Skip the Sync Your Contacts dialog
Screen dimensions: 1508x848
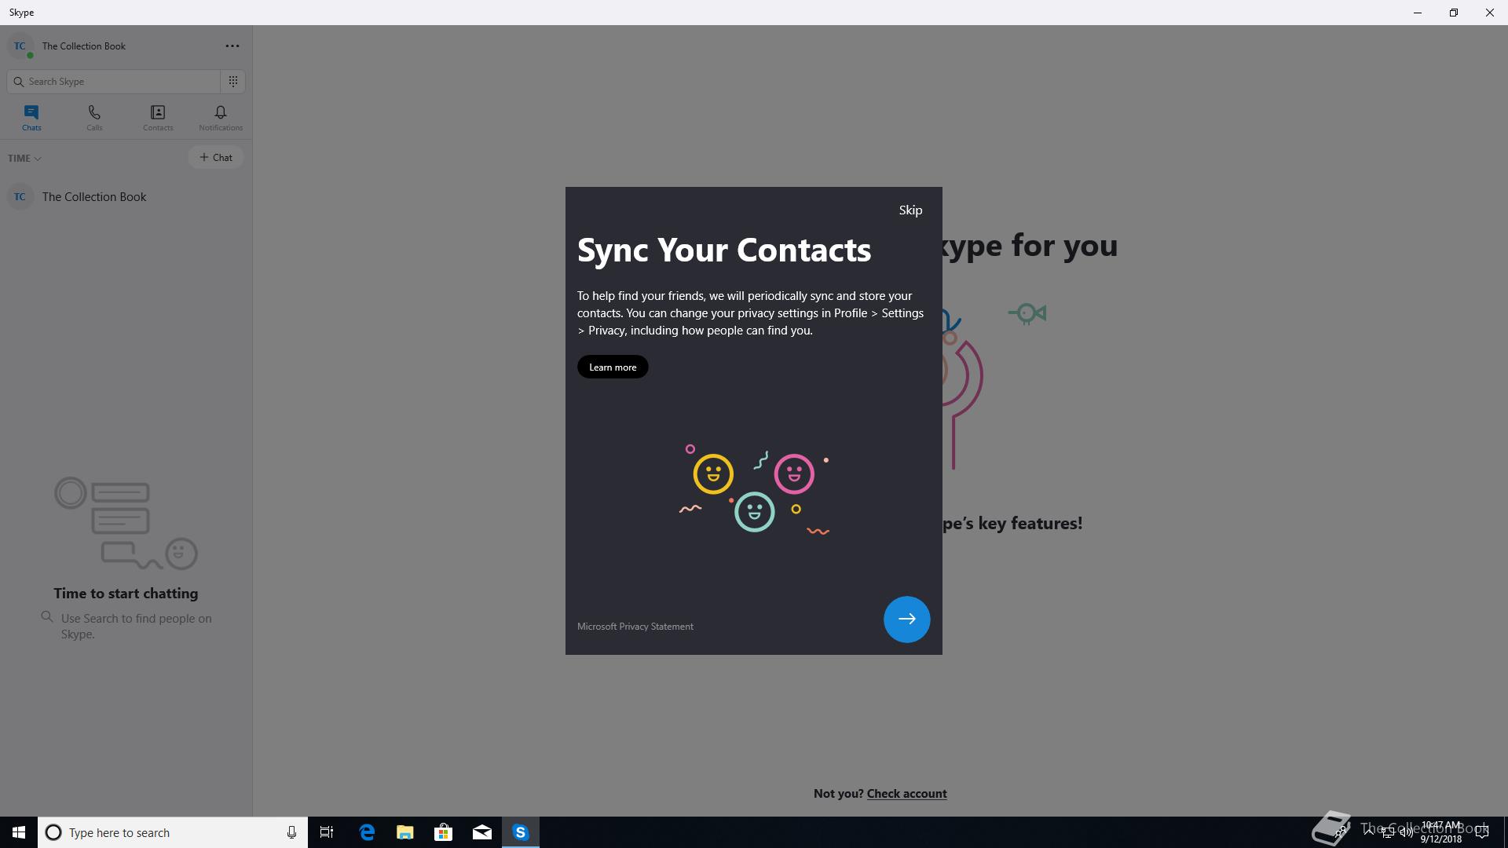click(910, 210)
